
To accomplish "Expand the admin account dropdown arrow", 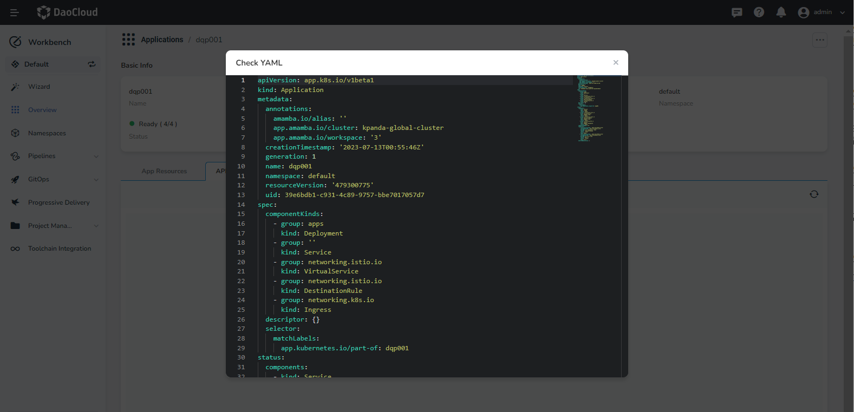I will 842,12.
